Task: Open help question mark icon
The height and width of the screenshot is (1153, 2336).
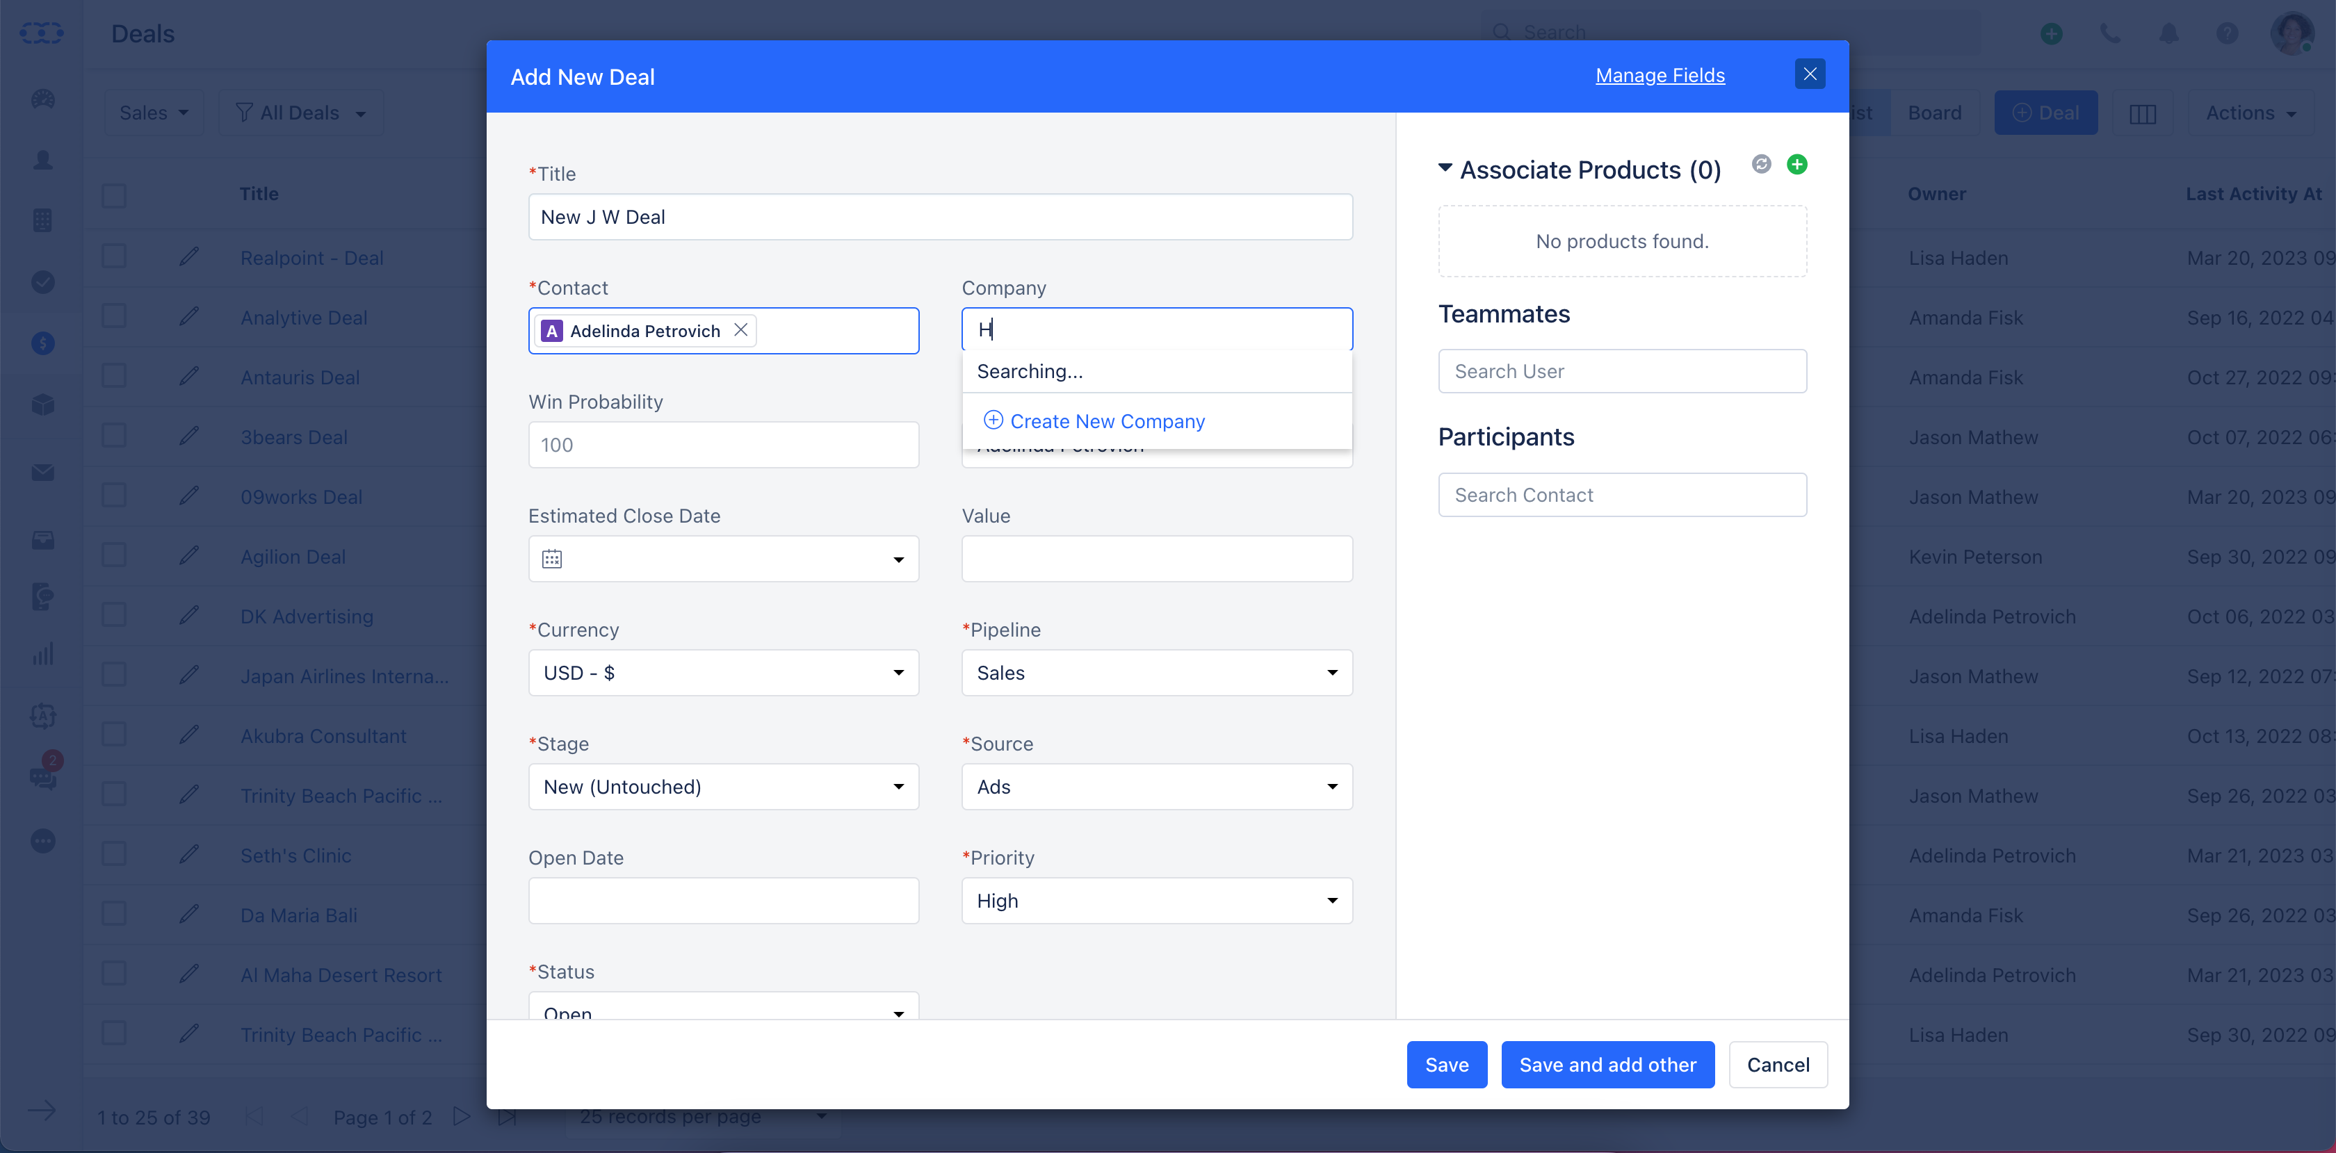Action: pyautogui.click(x=2227, y=33)
